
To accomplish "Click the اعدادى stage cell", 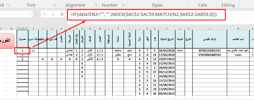I will [x=70, y=55].
